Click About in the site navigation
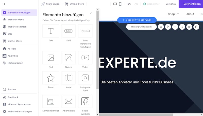The image size is (203, 116). [190, 14]
